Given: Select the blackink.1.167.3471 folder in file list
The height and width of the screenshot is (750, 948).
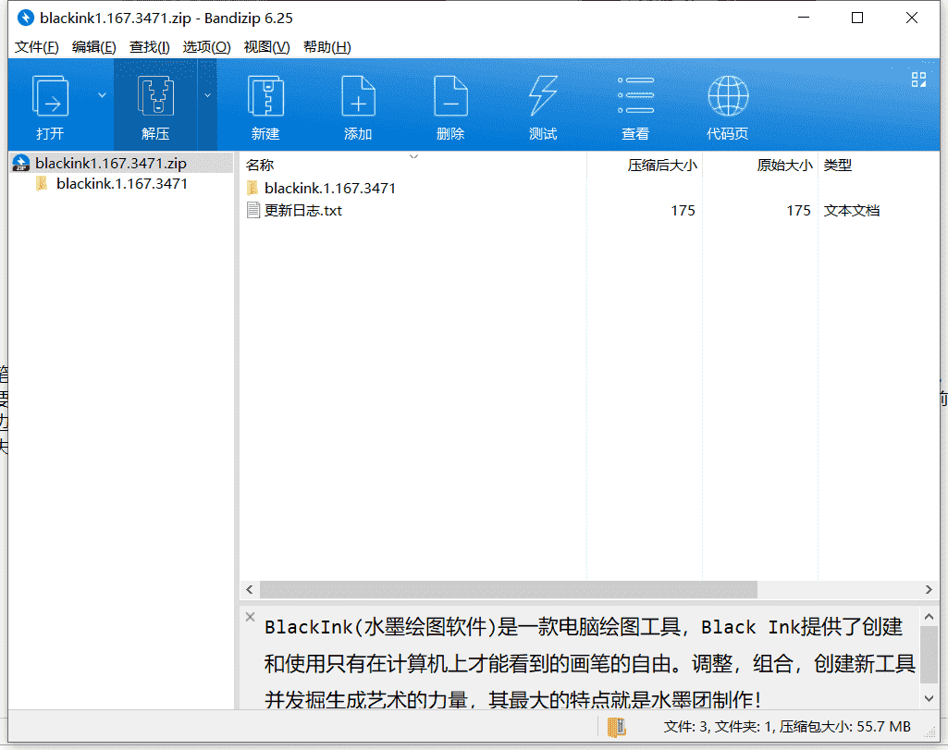Looking at the screenshot, I should pyautogui.click(x=330, y=188).
